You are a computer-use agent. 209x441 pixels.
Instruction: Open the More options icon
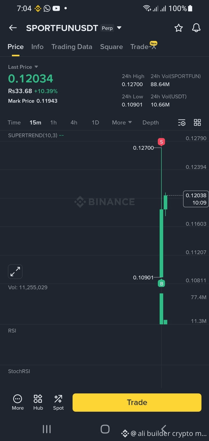[17, 402]
